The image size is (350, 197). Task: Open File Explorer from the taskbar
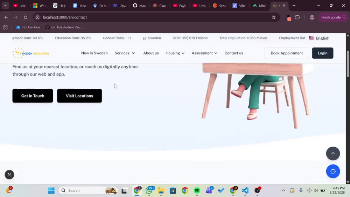click(161, 191)
